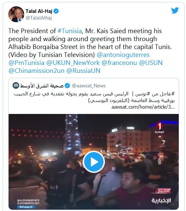Click the aawsat_News verified badge
The width and height of the screenshot is (186, 211).
pos(67,85)
